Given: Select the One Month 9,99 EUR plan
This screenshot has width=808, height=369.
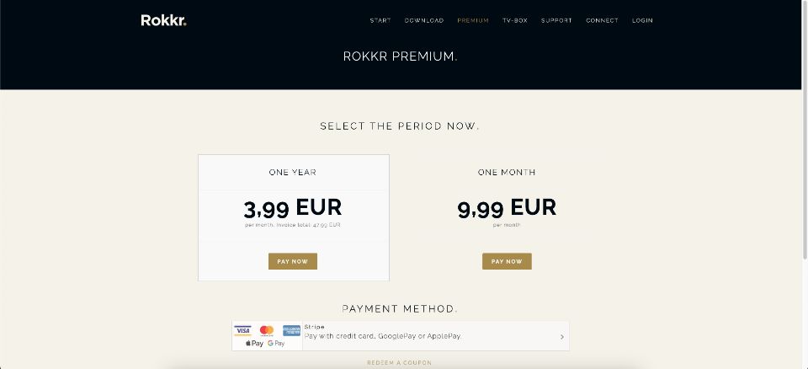Looking at the screenshot, I should [507, 217].
